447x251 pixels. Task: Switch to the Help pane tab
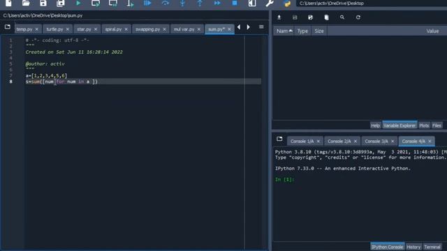coord(375,125)
